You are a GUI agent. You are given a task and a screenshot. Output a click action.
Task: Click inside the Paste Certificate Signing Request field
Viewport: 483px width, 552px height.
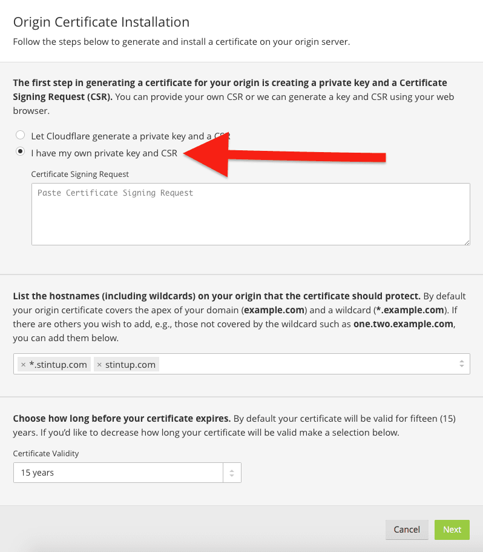pyautogui.click(x=251, y=212)
